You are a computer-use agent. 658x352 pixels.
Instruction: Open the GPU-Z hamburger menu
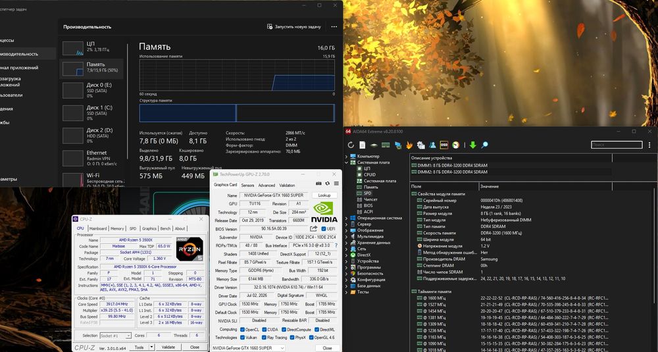[x=336, y=184]
